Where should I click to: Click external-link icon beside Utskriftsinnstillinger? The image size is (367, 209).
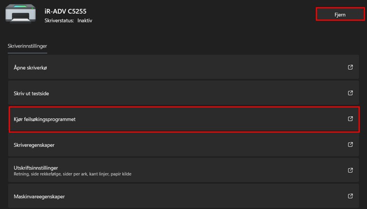(x=350, y=170)
